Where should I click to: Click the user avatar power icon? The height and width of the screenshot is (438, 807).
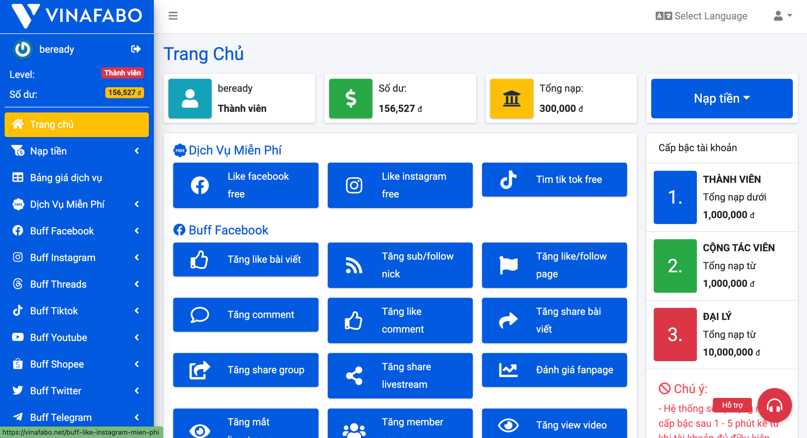[x=22, y=49]
